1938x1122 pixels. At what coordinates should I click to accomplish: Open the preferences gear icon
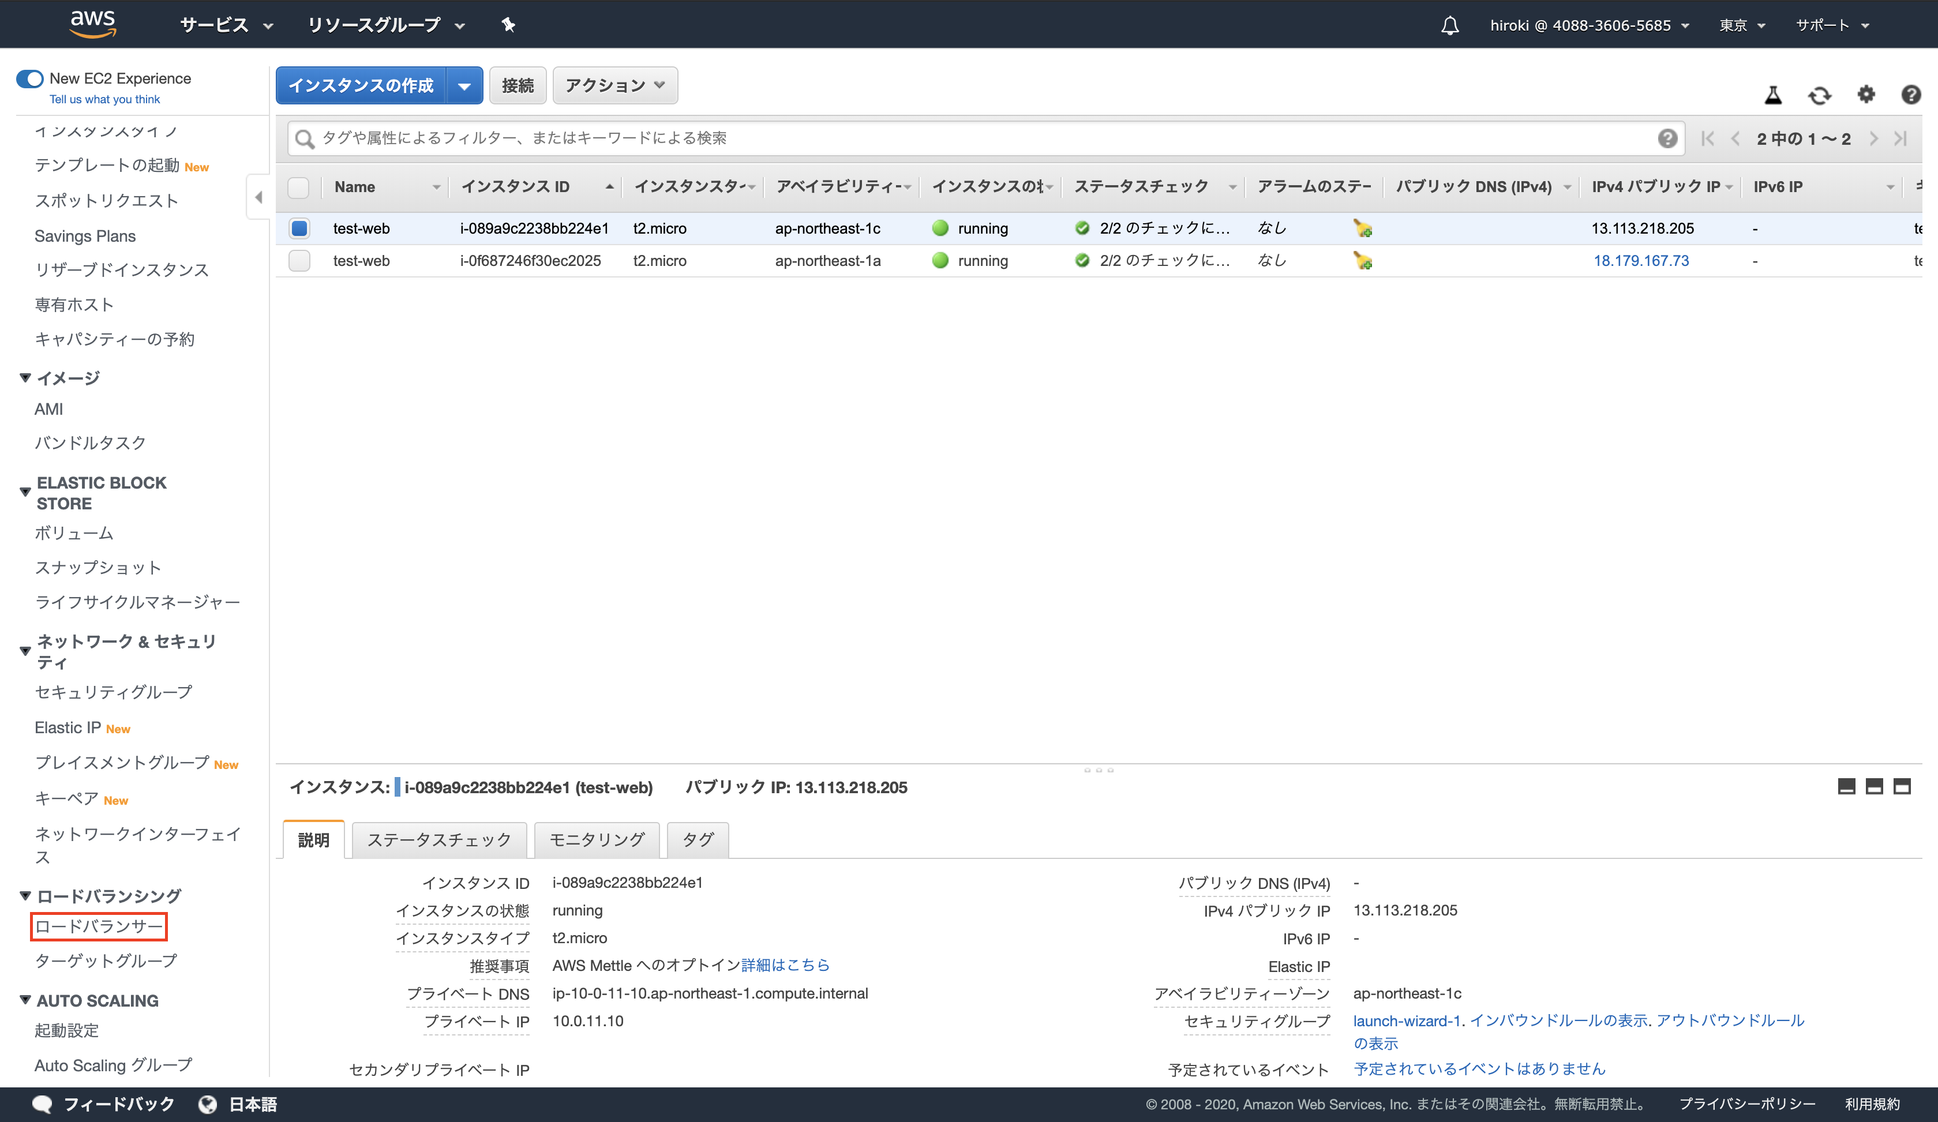(1866, 95)
